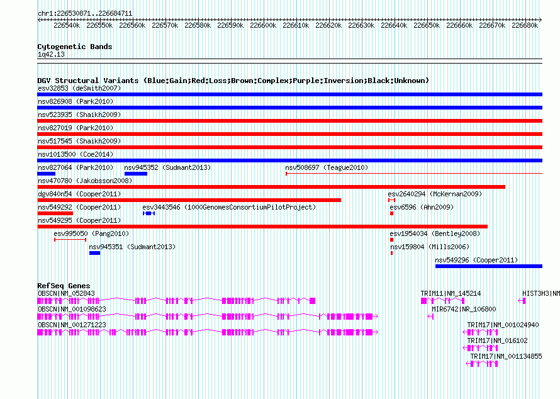Click the 226540k ruler tick label
560x399 pixels.
[x=67, y=25]
